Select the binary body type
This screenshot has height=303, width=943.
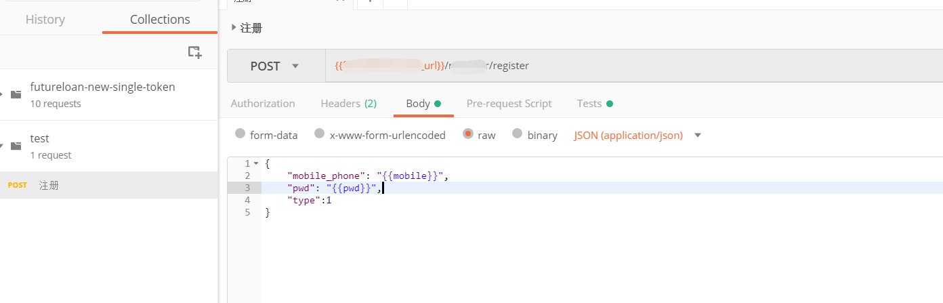[x=517, y=134]
